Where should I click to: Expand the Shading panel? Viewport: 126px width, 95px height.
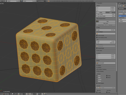point(97,67)
